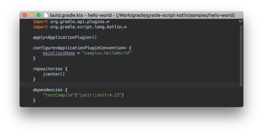Close the build.gradle.kts window with red button
263x135 pixels.
tap(25, 15)
